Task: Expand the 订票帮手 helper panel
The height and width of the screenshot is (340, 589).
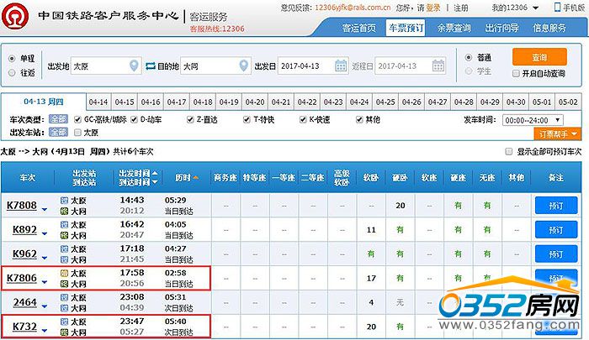Action: 557,133
